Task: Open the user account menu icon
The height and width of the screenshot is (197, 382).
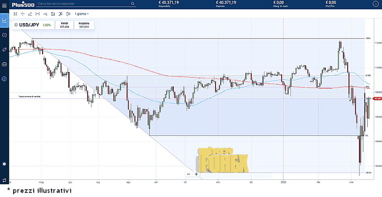Action: coord(375,4)
